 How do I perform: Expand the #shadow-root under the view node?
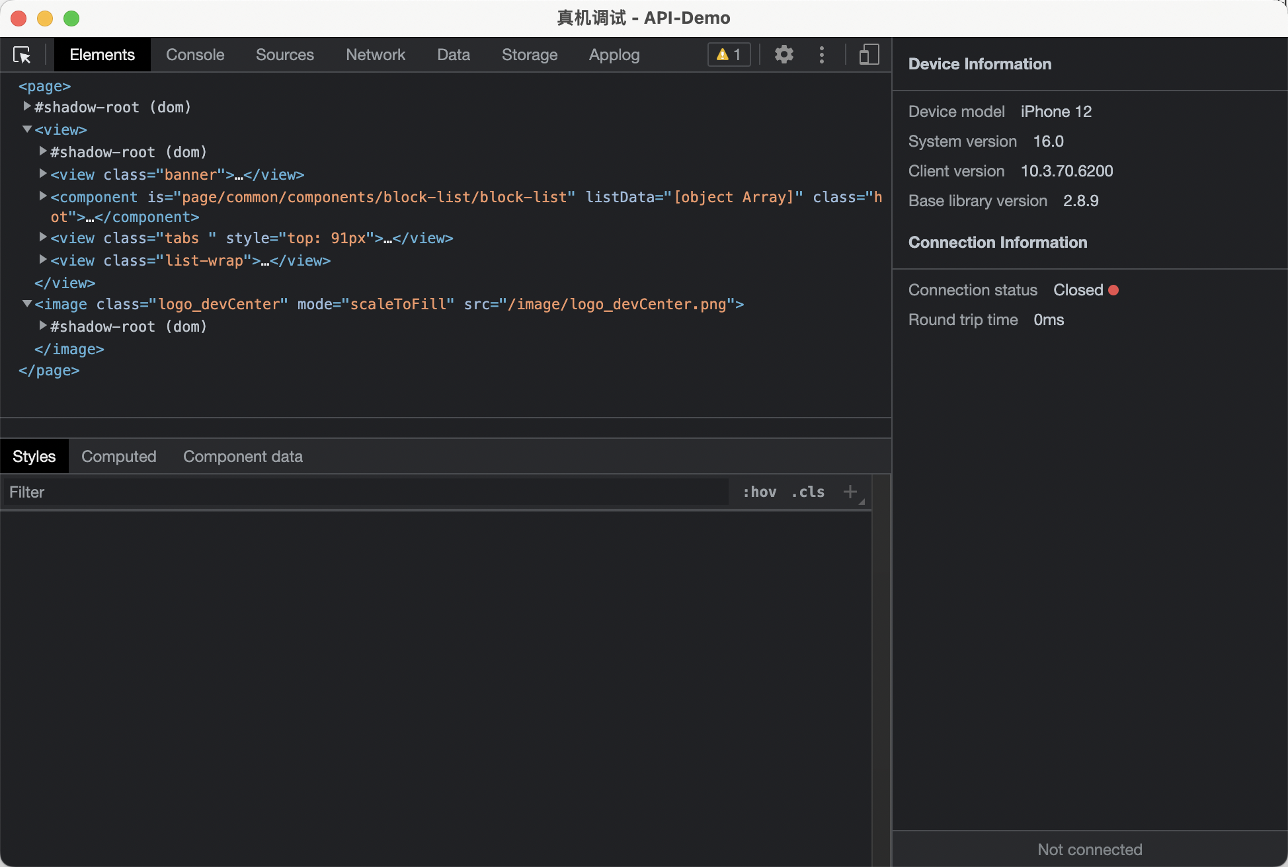tap(43, 151)
